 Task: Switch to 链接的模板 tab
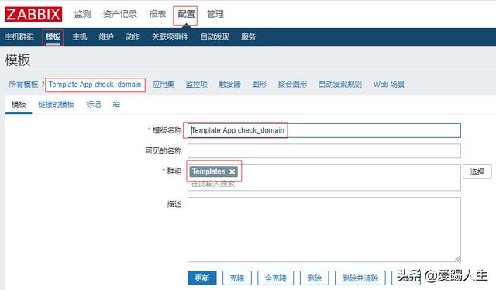[x=56, y=105]
